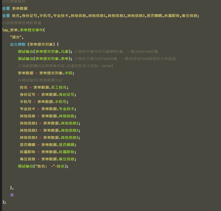
Task: Click the final ");" line
Action: (x=4, y=202)
